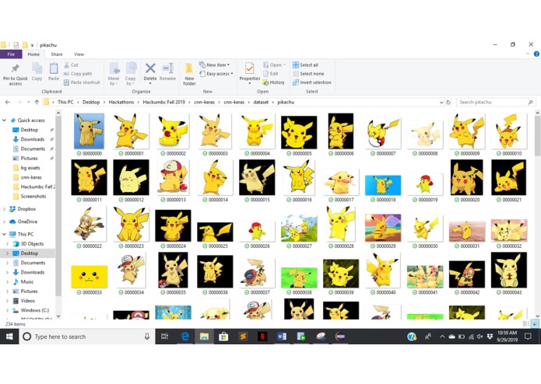Click the Paste ribbon icon
Viewport: 541px width, 384px height.
coord(54,68)
